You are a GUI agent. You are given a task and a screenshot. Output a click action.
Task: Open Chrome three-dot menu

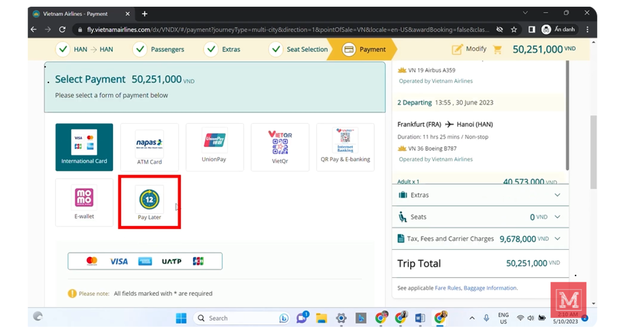tap(588, 30)
